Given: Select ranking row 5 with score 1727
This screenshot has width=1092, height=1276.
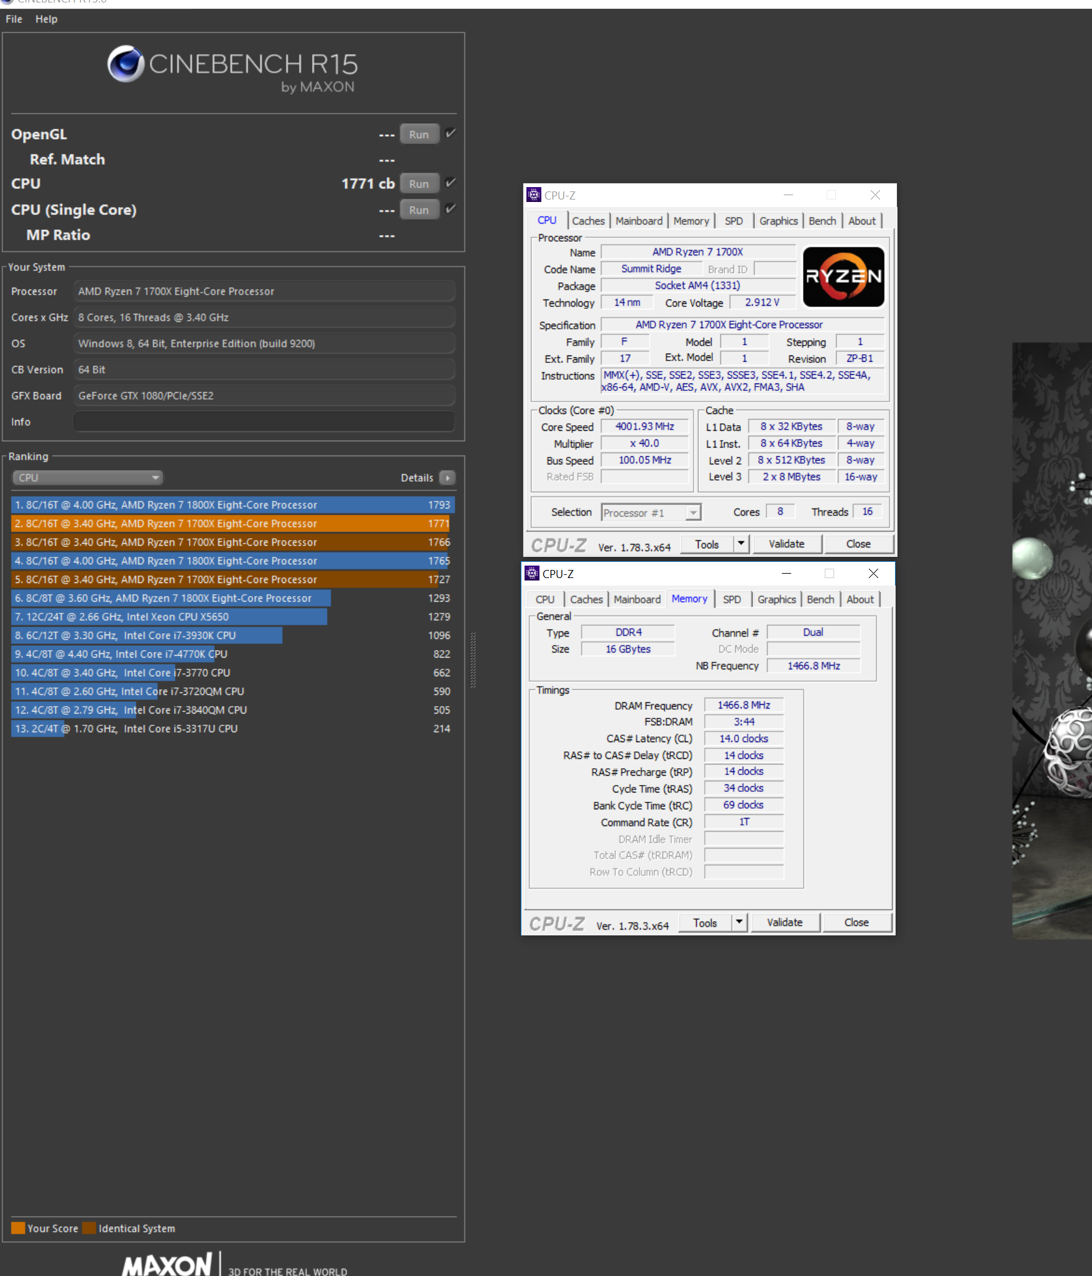Looking at the screenshot, I should pyautogui.click(x=232, y=579).
